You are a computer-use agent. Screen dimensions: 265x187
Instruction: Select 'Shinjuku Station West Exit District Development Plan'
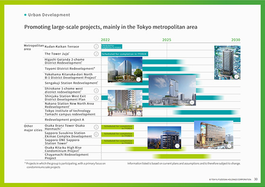click(x=65, y=98)
